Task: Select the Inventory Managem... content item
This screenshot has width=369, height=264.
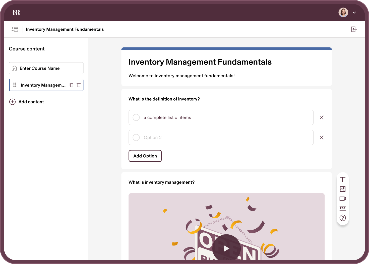Action: coord(46,85)
